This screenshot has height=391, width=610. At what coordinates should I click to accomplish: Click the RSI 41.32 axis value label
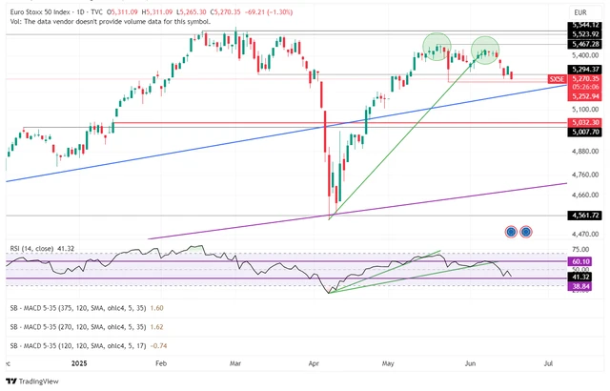580,277
